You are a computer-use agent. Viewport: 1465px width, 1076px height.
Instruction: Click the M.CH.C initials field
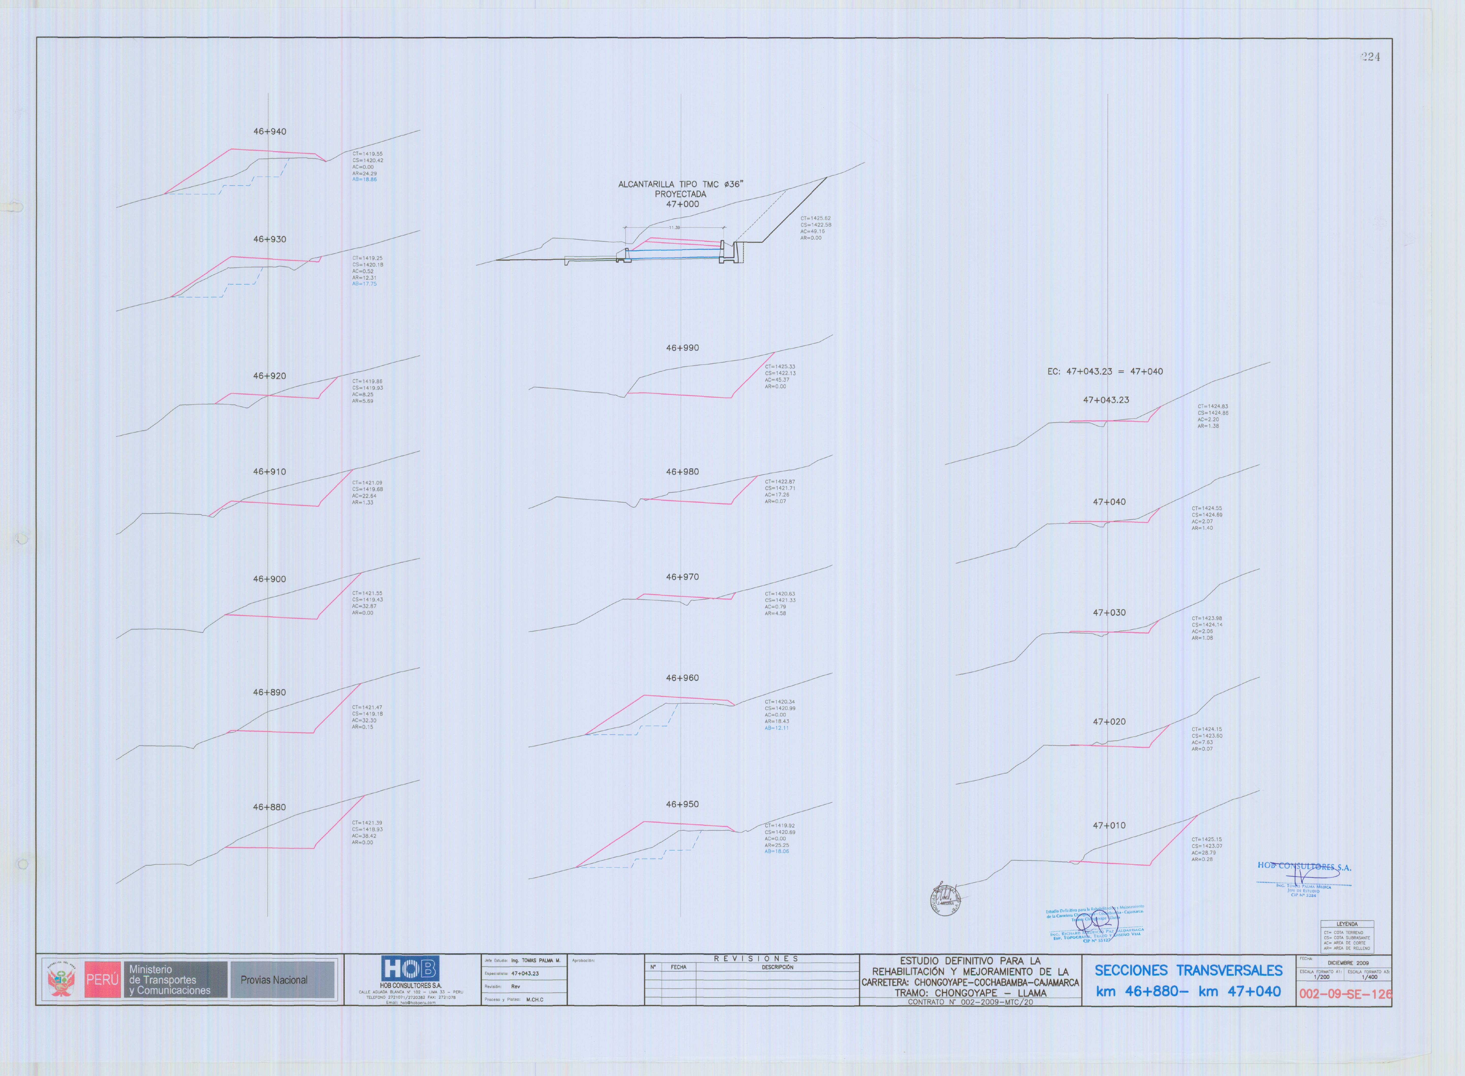(534, 1000)
